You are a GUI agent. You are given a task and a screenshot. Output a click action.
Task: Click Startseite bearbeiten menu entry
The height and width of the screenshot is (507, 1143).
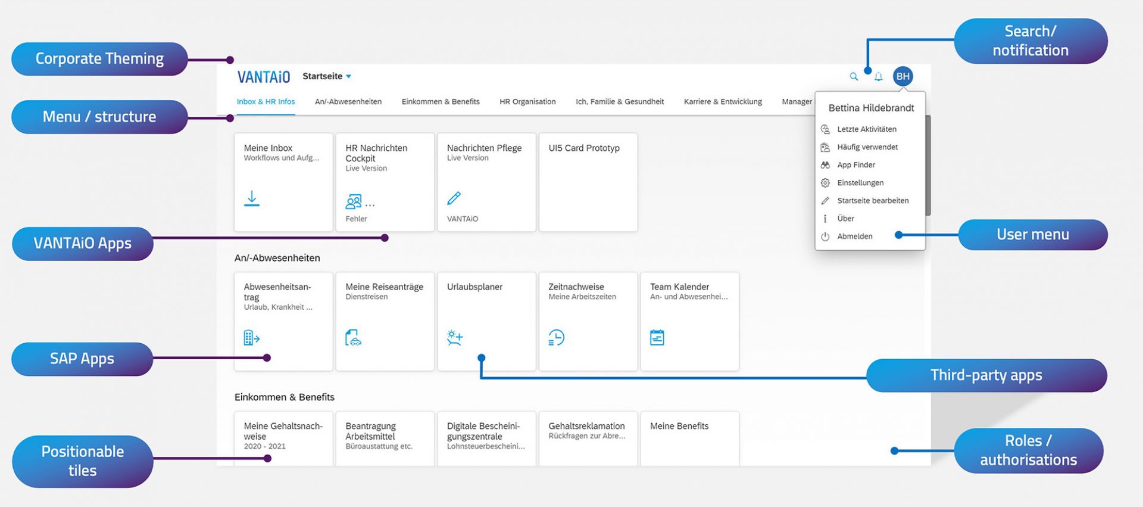872,201
